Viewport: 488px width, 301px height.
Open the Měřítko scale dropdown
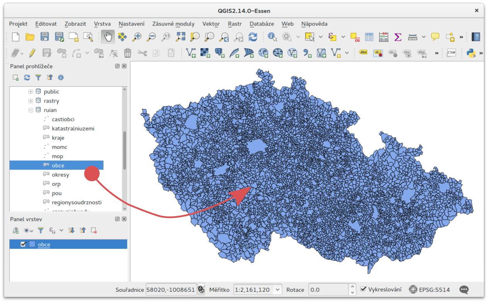click(x=277, y=289)
